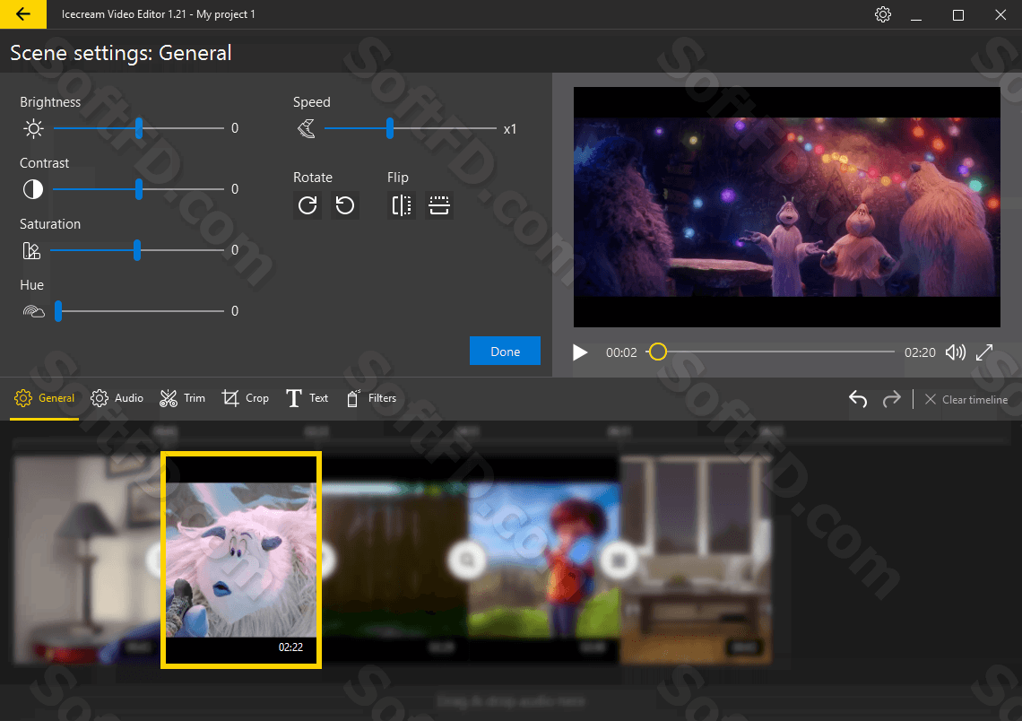Click the Brightness slider handle
This screenshot has width=1022, height=721.
point(139,128)
